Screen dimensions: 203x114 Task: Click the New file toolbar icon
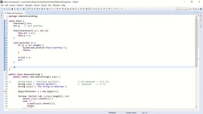click(2, 9)
